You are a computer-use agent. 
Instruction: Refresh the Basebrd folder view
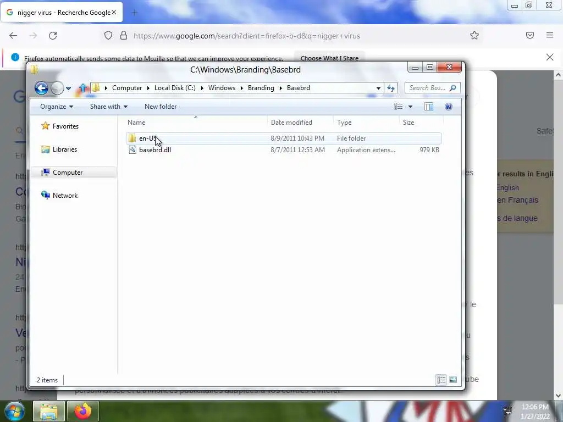(x=391, y=88)
